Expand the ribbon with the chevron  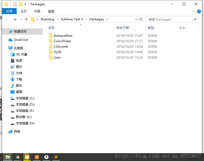point(193,11)
